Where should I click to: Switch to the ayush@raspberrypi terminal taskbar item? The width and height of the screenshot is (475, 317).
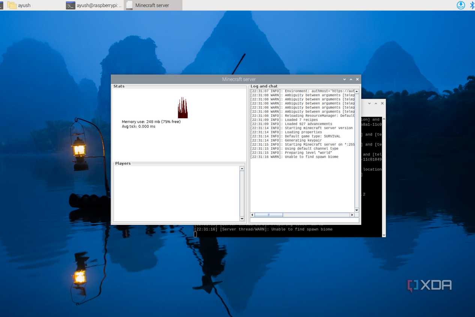click(x=94, y=5)
